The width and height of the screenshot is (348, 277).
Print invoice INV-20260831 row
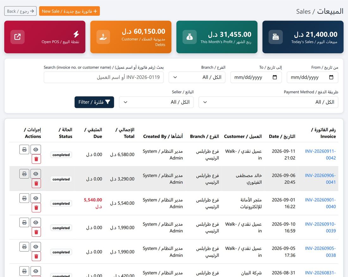pyautogui.click(x=24, y=271)
